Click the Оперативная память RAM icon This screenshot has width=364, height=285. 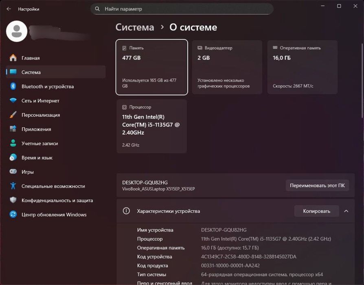(x=275, y=48)
